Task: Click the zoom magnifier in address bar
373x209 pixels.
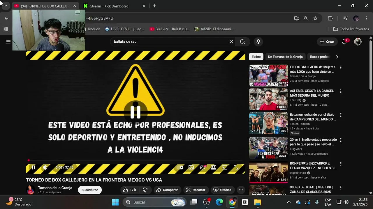Action: 306,18
